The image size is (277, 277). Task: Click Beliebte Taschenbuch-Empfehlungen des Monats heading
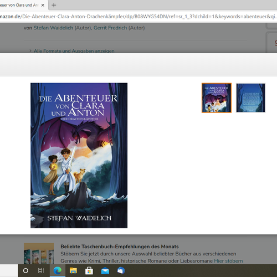click(120, 247)
